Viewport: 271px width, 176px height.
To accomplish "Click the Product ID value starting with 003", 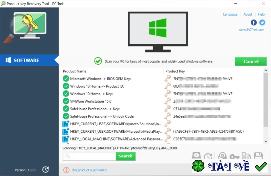I will (x=196, y=86).
